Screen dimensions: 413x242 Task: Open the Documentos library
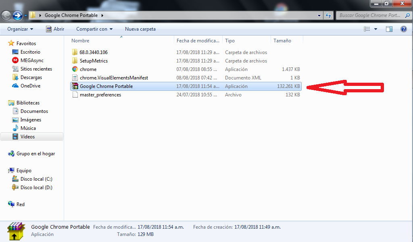click(x=34, y=111)
